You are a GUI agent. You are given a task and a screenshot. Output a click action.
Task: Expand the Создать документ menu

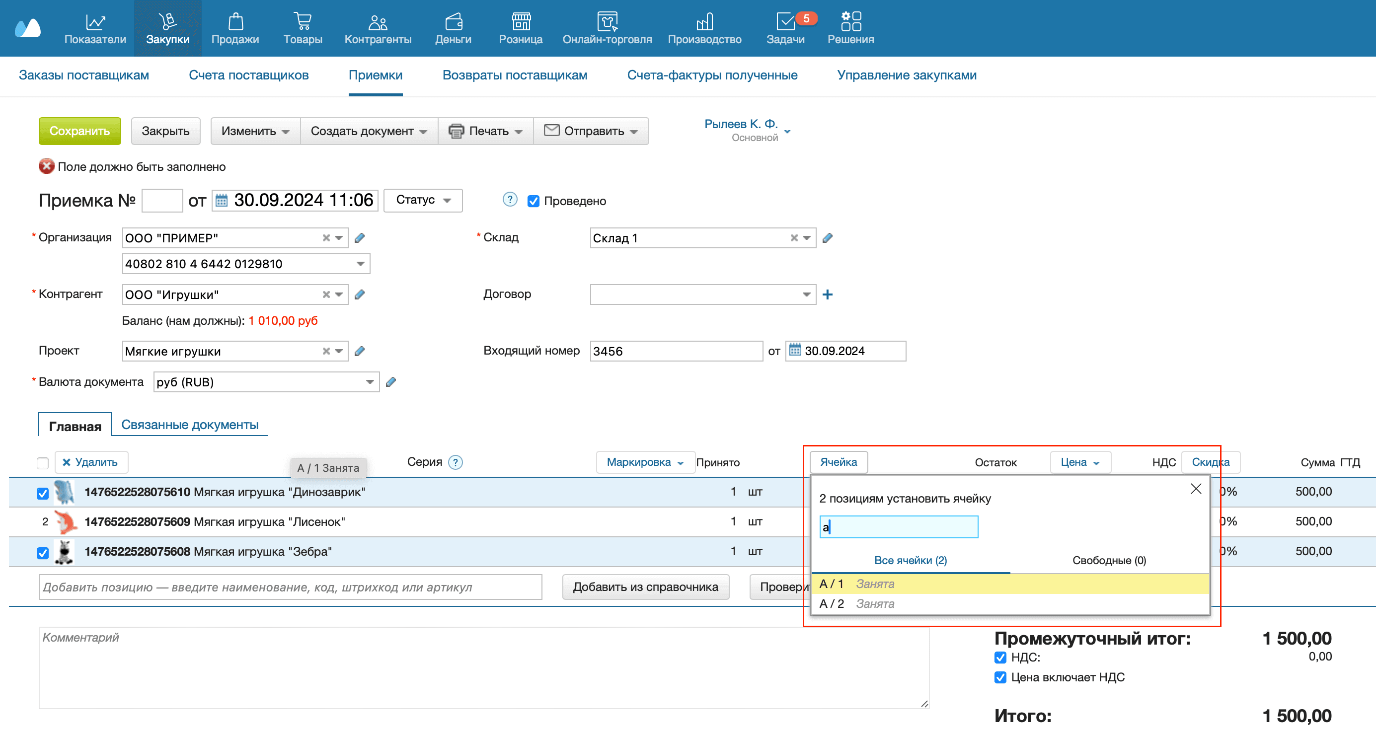tap(369, 132)
